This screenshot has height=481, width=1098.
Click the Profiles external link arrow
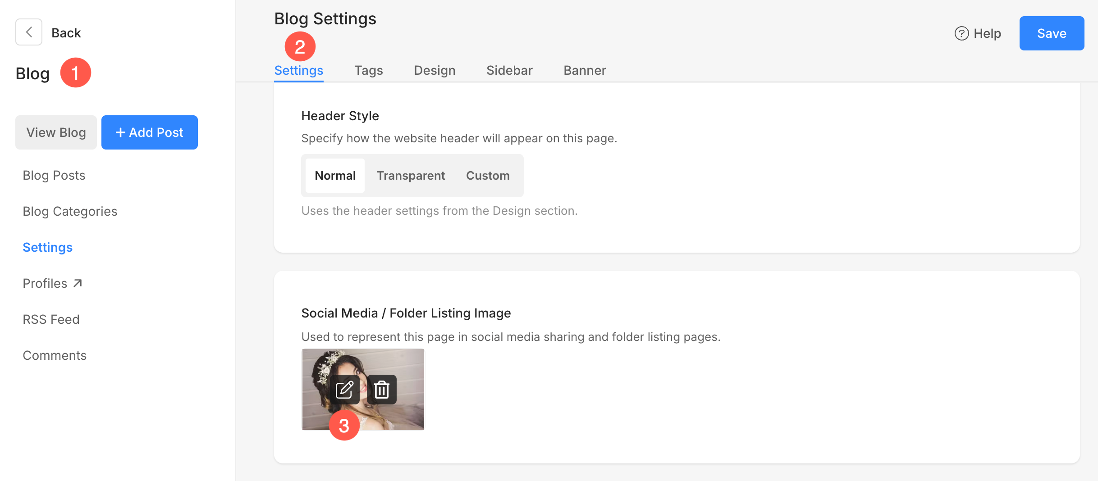tap(78, 283)
